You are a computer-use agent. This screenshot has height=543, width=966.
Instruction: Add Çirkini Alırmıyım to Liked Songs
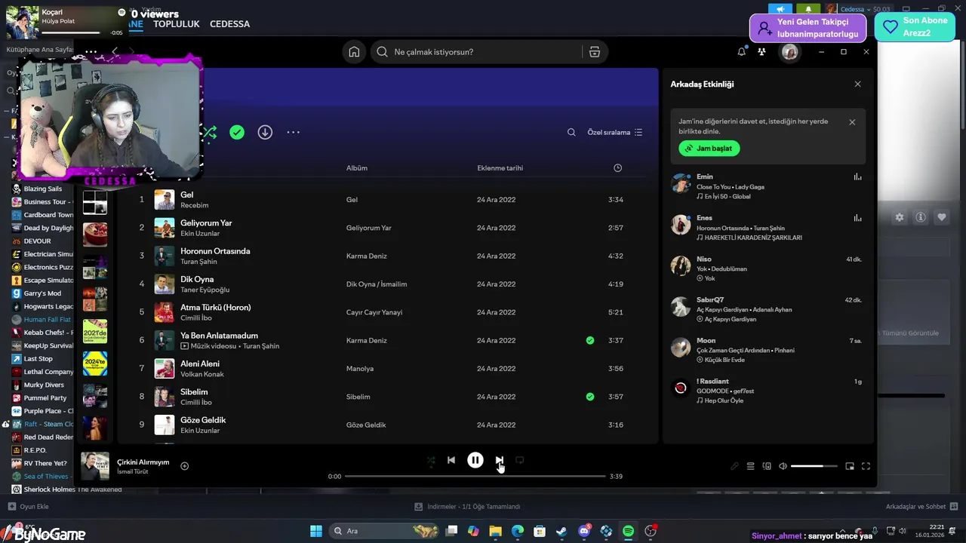185,466
